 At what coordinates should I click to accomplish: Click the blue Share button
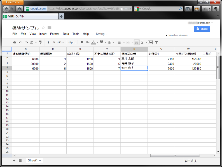202,29
